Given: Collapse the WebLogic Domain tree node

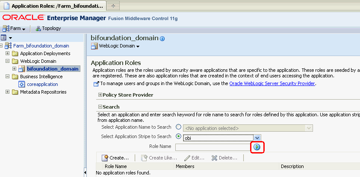Looking at the screenshot, I should pos(7,61).
